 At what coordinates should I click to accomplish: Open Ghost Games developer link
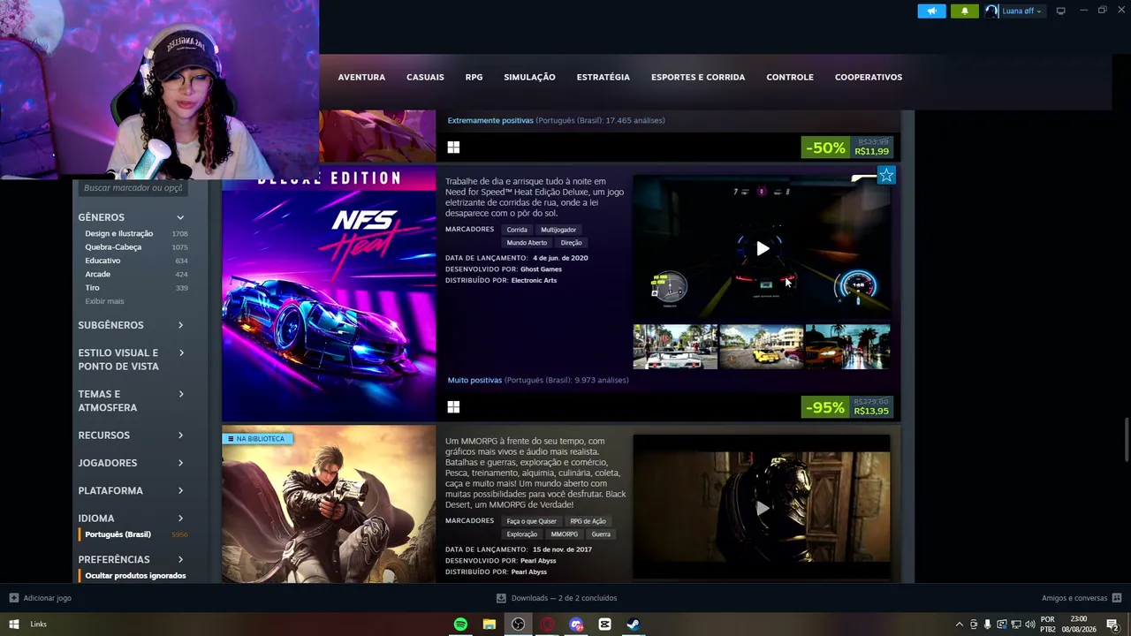click(541, 269)
